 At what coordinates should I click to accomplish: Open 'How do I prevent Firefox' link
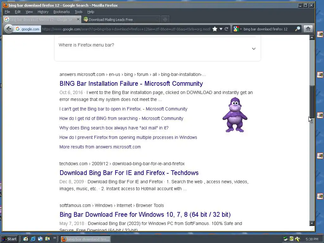pyautogui.click(x=128, y=137)
